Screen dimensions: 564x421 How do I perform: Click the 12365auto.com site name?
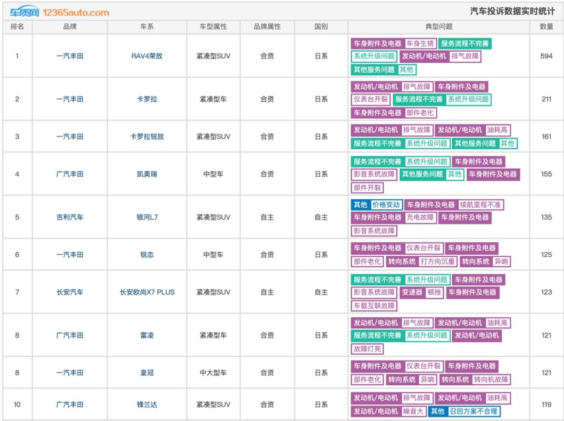(x=75, y=13)
